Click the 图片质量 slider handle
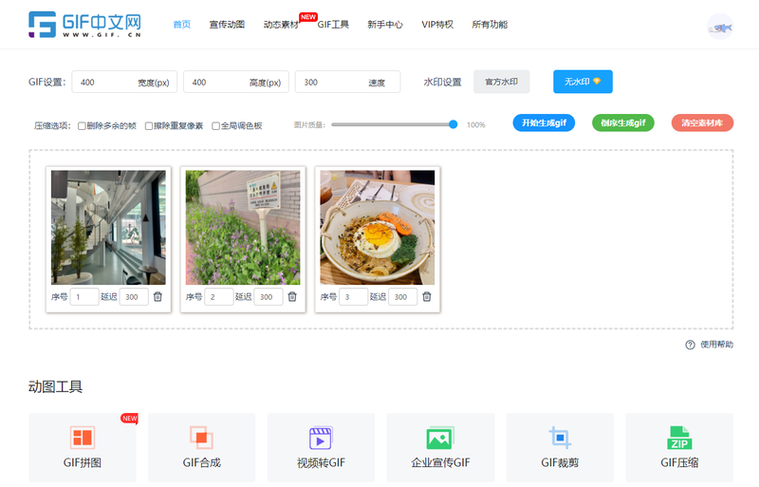Viewport: 759px width, 487px height. pos(454,124)
